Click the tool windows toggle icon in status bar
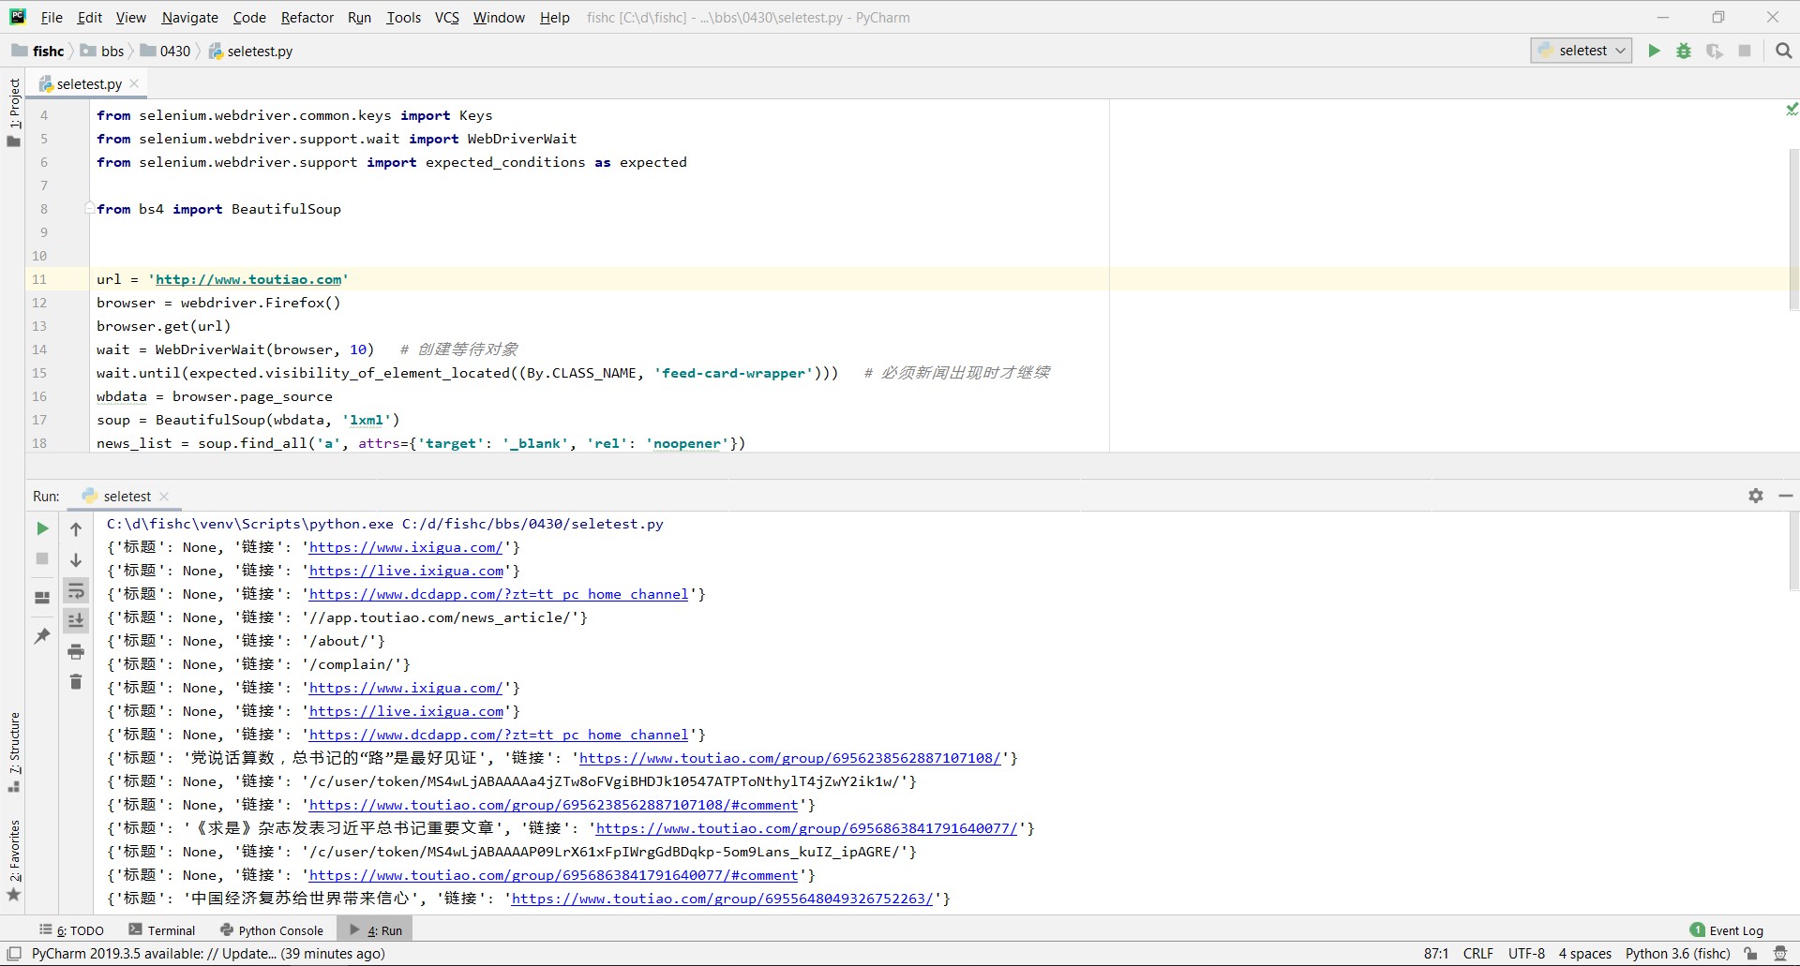Image resolution: width=1800 pixels, height=966 pixels. [x=14, y=954]
